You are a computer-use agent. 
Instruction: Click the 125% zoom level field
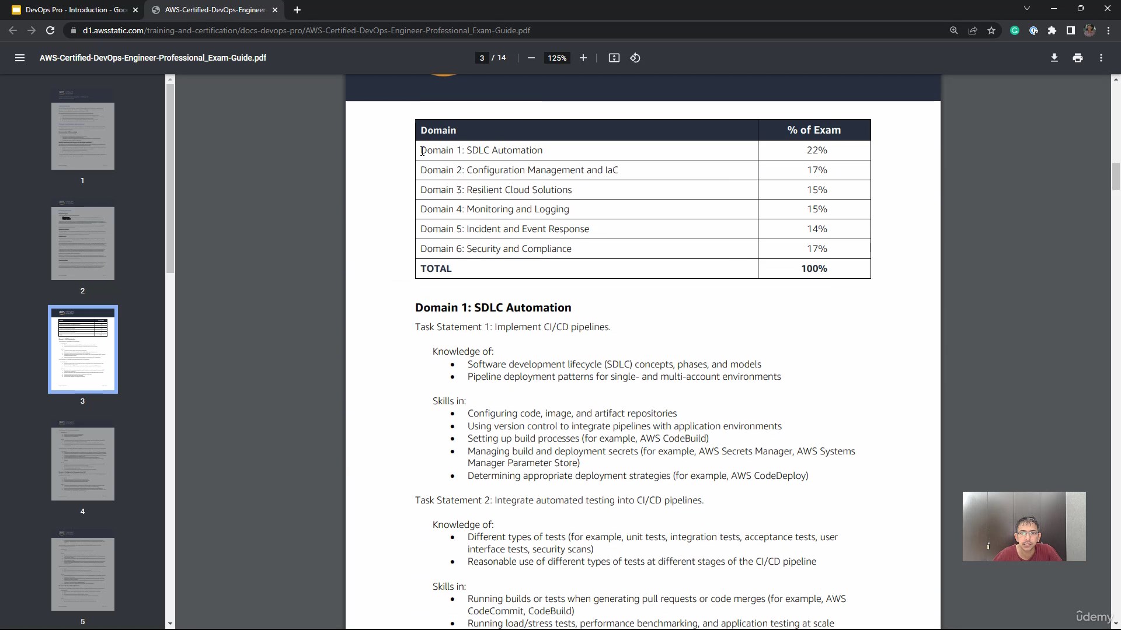click(x=557, y=58)
